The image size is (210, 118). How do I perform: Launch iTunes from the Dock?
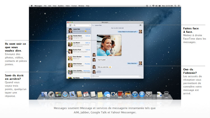coord(135,94)
